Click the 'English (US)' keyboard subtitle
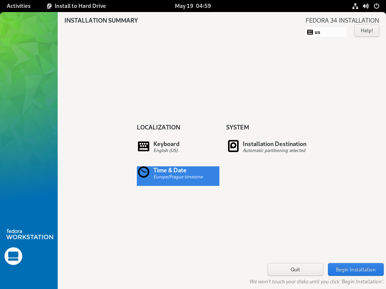The height and width of the screenshot is (289, 386). 166,151
